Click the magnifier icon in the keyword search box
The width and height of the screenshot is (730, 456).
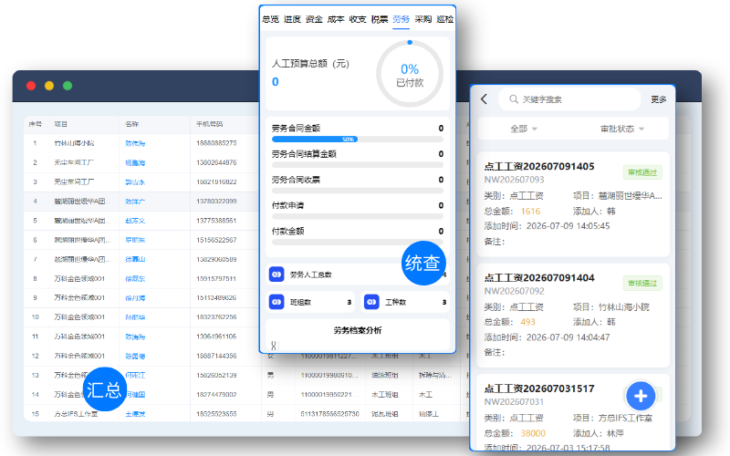[x=513, y=99]
